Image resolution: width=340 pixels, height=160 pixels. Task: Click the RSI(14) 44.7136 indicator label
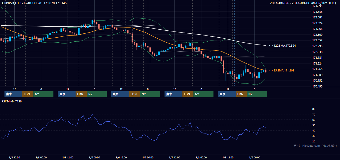pos(12,101)
